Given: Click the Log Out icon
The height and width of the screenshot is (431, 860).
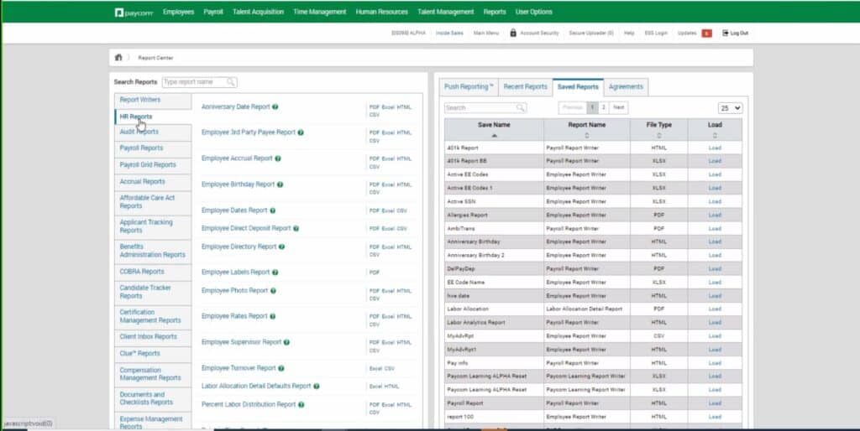Looking at the screenshot, I should (x=726, y=33).
